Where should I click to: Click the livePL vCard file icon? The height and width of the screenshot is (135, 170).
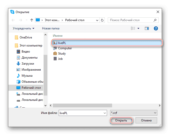pyautogui.click(x=55, y=43)
